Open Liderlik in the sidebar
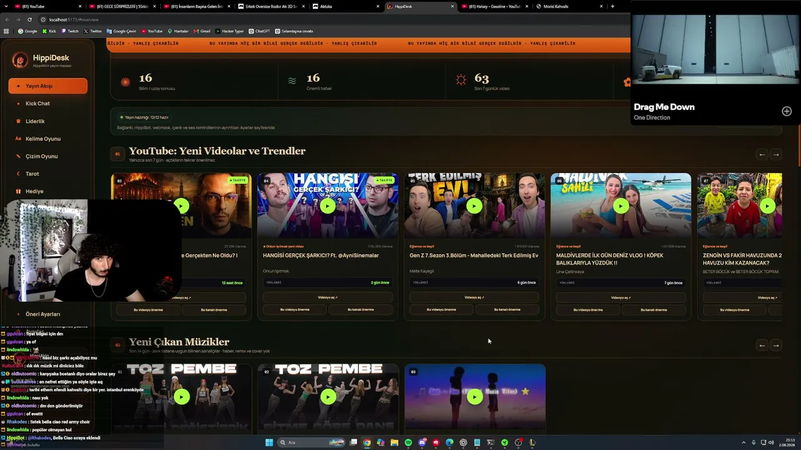This screenshot has height=450, width=801. click(x=48, y=121)
